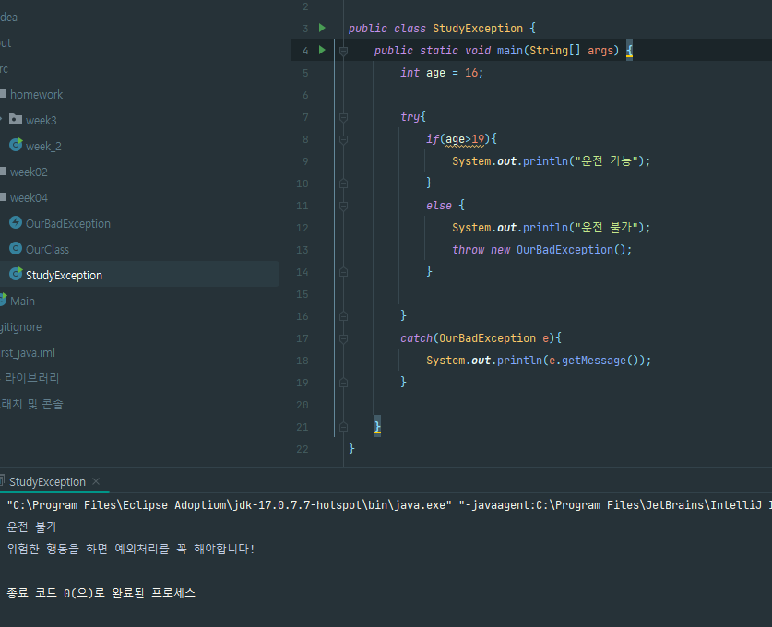Click line number 13 in gutter
The height and width of the screenshot is (627, 772).
point(303,250)
